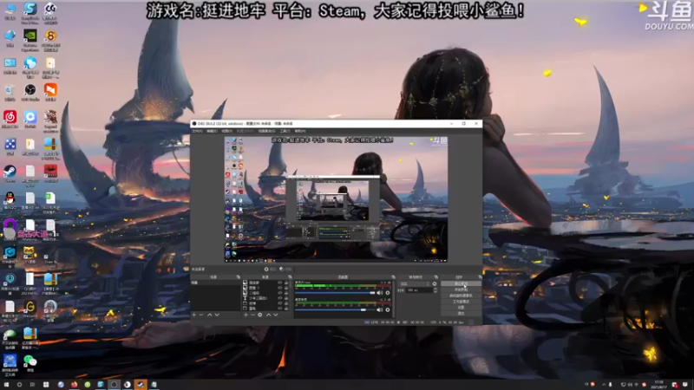The width and height of the screenshot is (694, 390).
Task: Select the scene entry in Scenes list
Action: click(215, 283)
